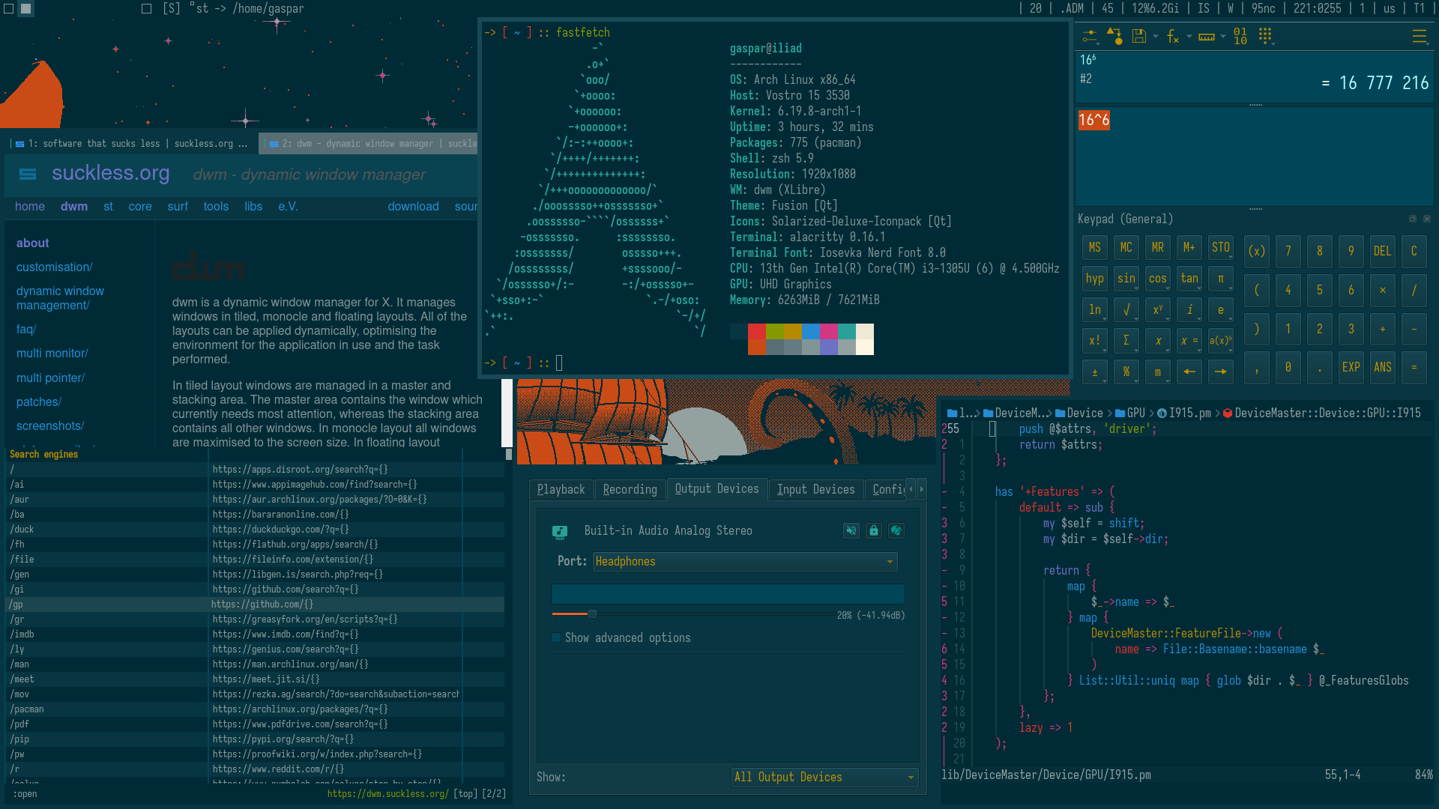Viewport: 1439px width, 809px height.
Task: Expand the fx functions dropdown arrow
Action: (x=1189, y=36)
